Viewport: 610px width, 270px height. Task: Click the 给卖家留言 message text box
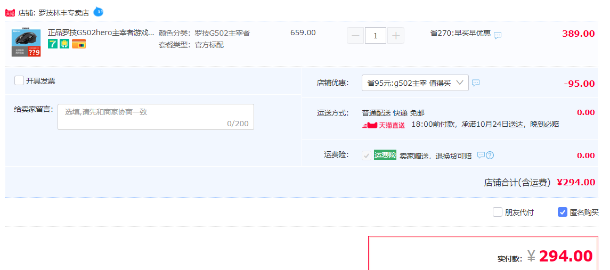pos(156,117)
